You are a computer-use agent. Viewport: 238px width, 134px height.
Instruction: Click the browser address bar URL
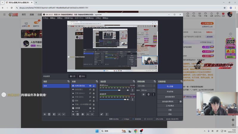point(54,8)
